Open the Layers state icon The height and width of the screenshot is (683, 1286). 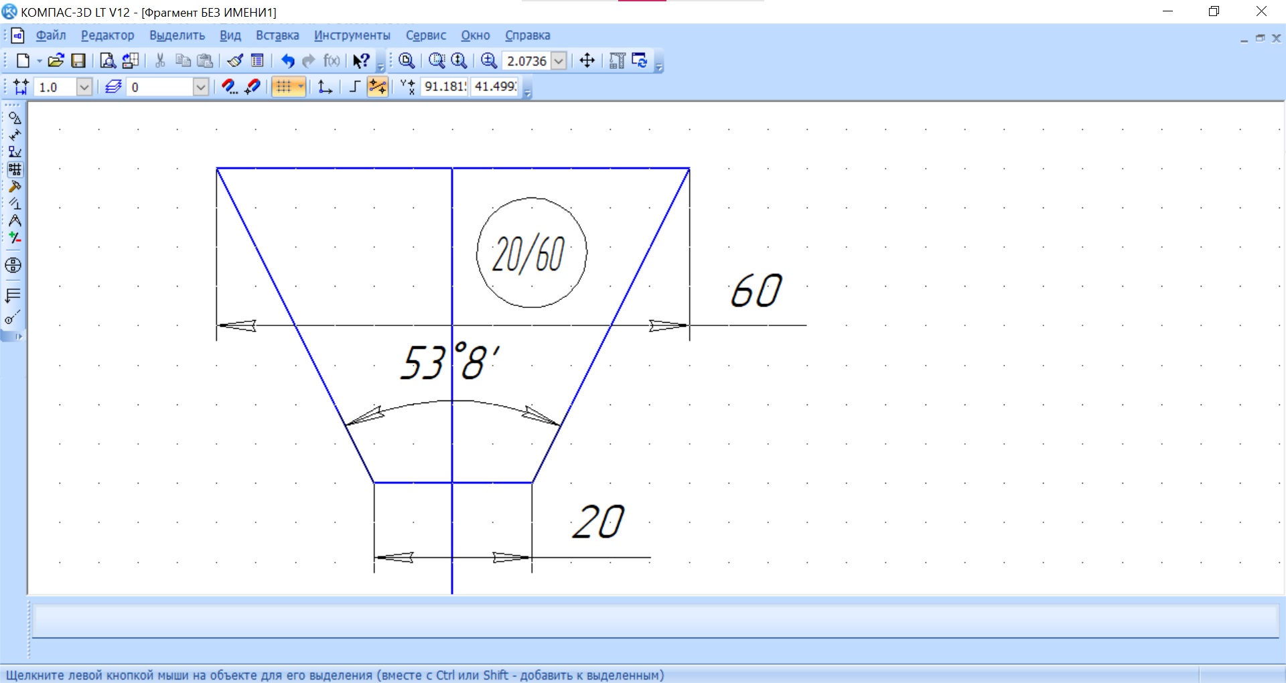[x=113, y=87]
